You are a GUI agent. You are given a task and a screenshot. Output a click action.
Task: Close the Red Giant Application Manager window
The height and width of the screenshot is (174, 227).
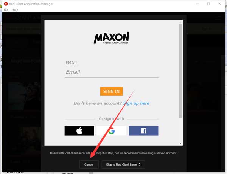click(219, 4)
